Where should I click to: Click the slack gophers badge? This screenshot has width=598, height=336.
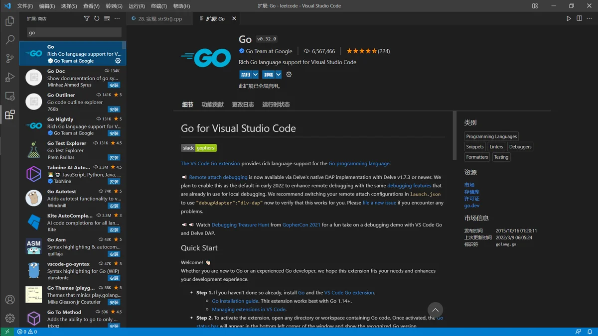[199, 148]
